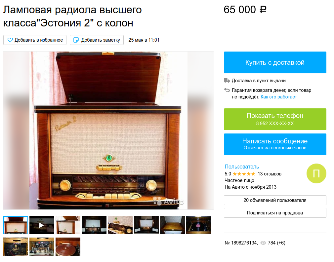Image resolution: width=334 pixels, height=262 pixels.
Task: Click the seller's round avatar with letter П
Action: pyautogui.click(x=316, y=173)
